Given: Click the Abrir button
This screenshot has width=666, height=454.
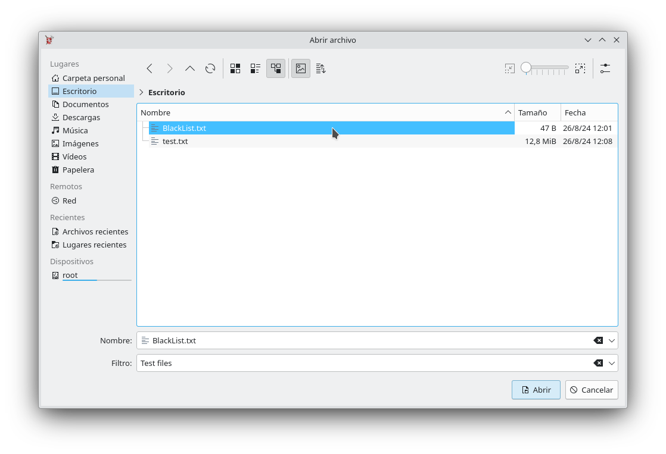Looking at the screenshot, I should click(x=536, y=390).
